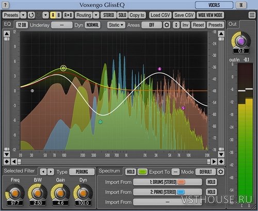Toggle the SOLO button
Viewport: 258px width, 211px height.
point(122,15)
